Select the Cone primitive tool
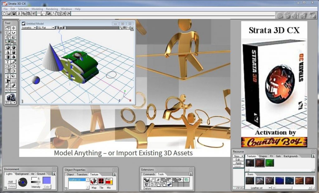The height and width of the screenshot is (193, 319). pos(8,52)
